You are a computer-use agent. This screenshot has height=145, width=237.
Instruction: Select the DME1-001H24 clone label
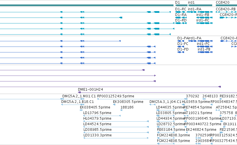tap(91, 90)
